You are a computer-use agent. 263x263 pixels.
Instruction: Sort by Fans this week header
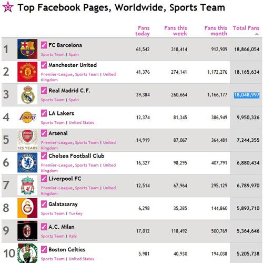(x=176, y=31)
